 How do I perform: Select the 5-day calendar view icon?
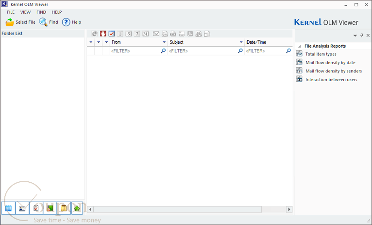click(129, 34)
